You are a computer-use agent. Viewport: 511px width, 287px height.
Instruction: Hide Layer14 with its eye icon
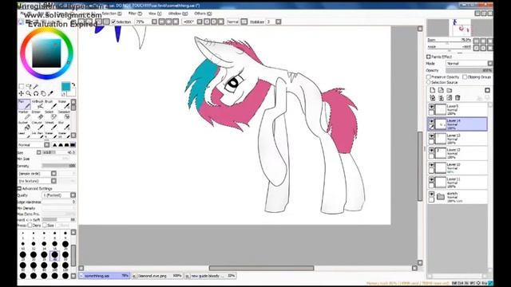click(x=431, y=121)
